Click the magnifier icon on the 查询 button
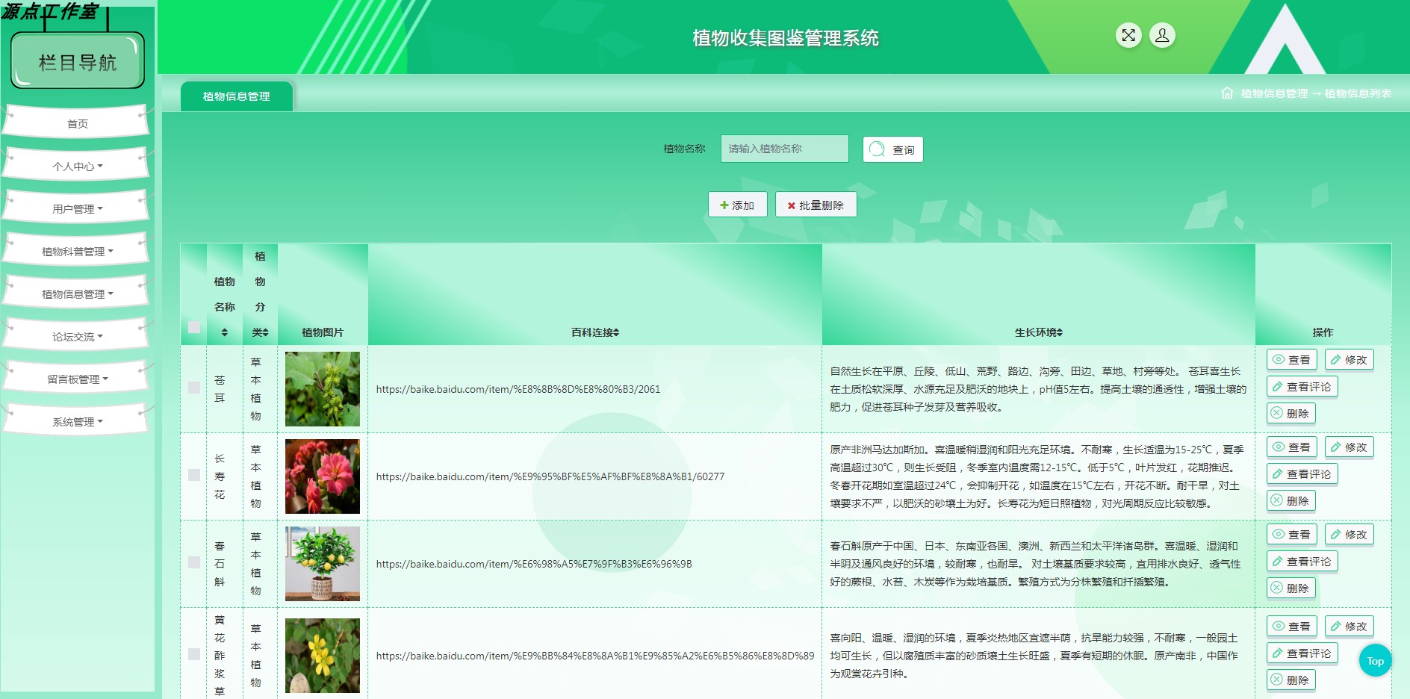Screen dimensions: 1410x699 click(x=876, y=149)
